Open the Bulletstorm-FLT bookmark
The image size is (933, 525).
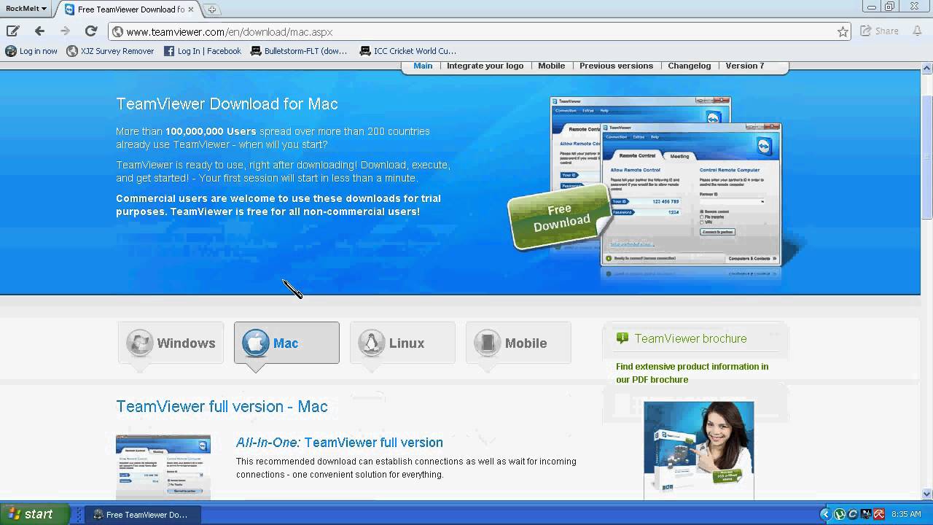299,51
